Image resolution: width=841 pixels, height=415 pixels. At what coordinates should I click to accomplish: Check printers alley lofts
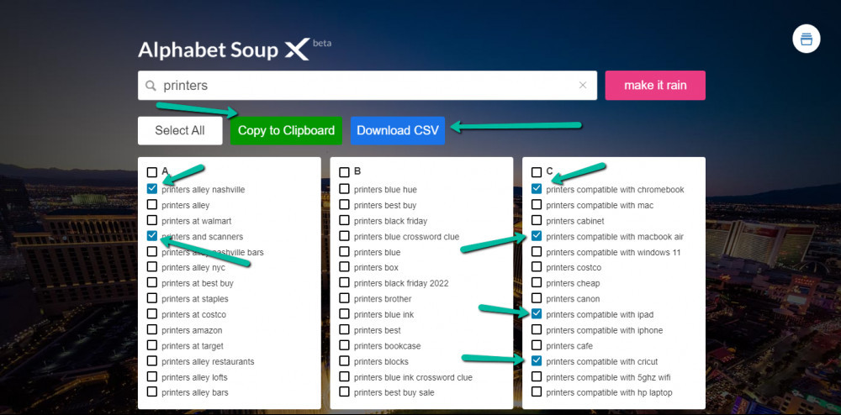pos(151,376)
